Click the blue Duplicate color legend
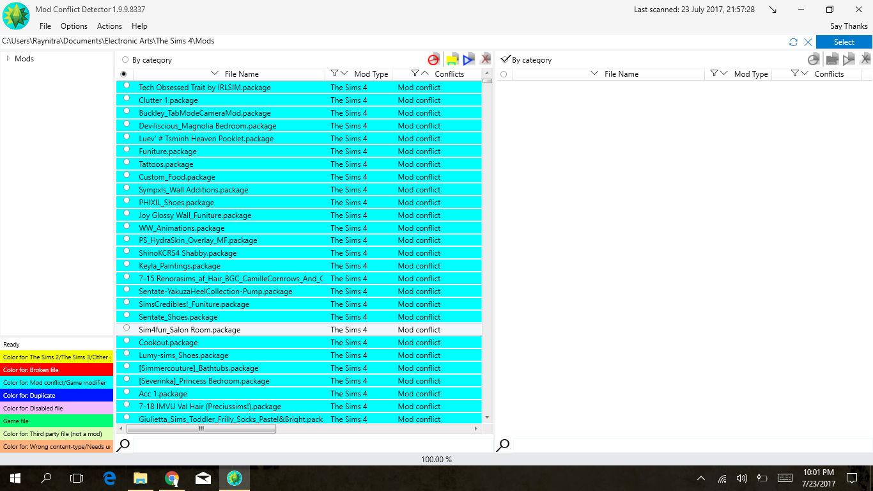Screen dimensions: 873x491 57,395
